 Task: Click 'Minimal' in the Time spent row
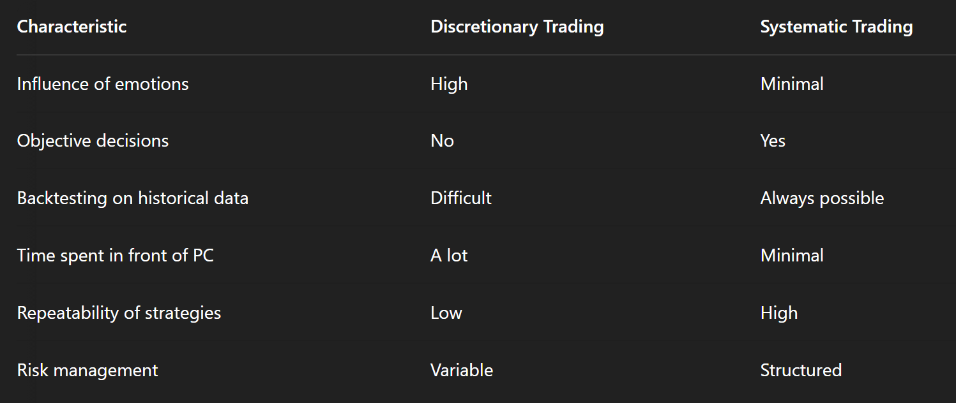792,256
